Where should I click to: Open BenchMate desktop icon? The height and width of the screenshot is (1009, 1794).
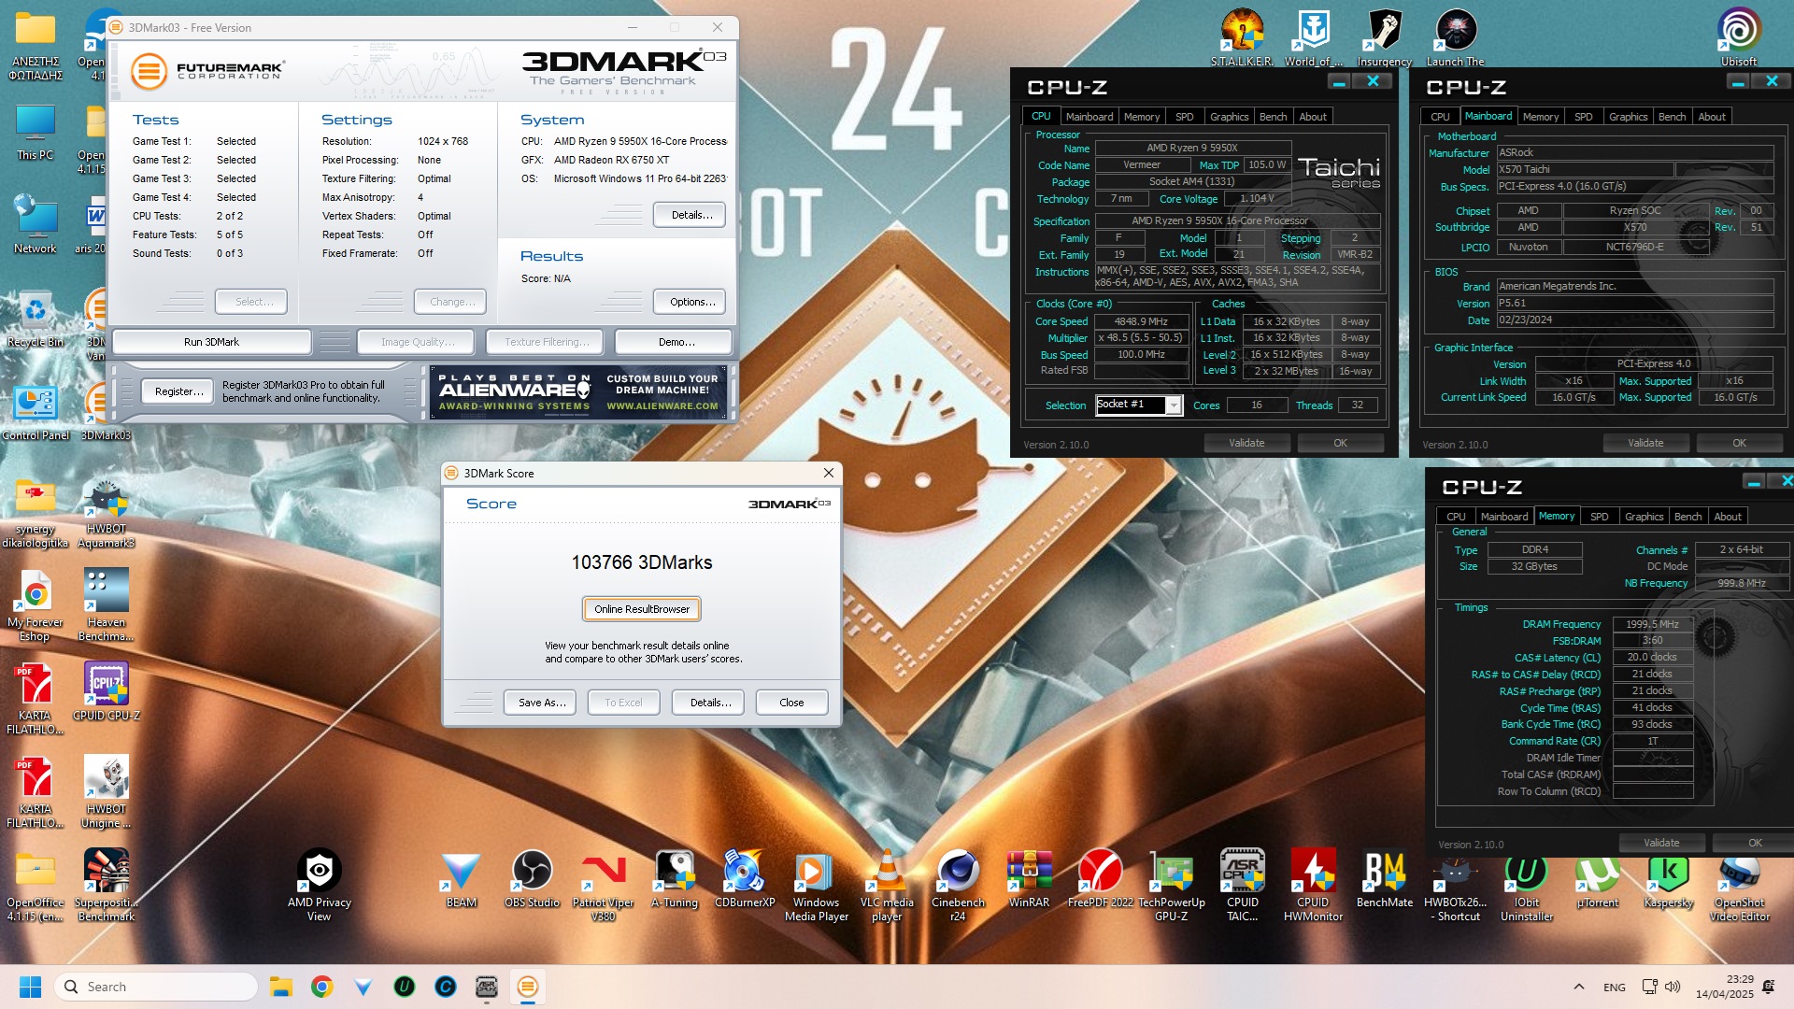point(1385,879)
